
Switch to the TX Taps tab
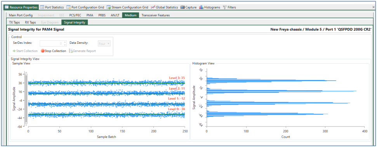14,22
